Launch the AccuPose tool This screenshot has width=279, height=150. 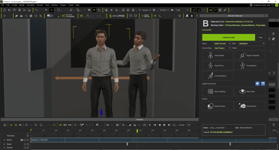coord(117,16)
